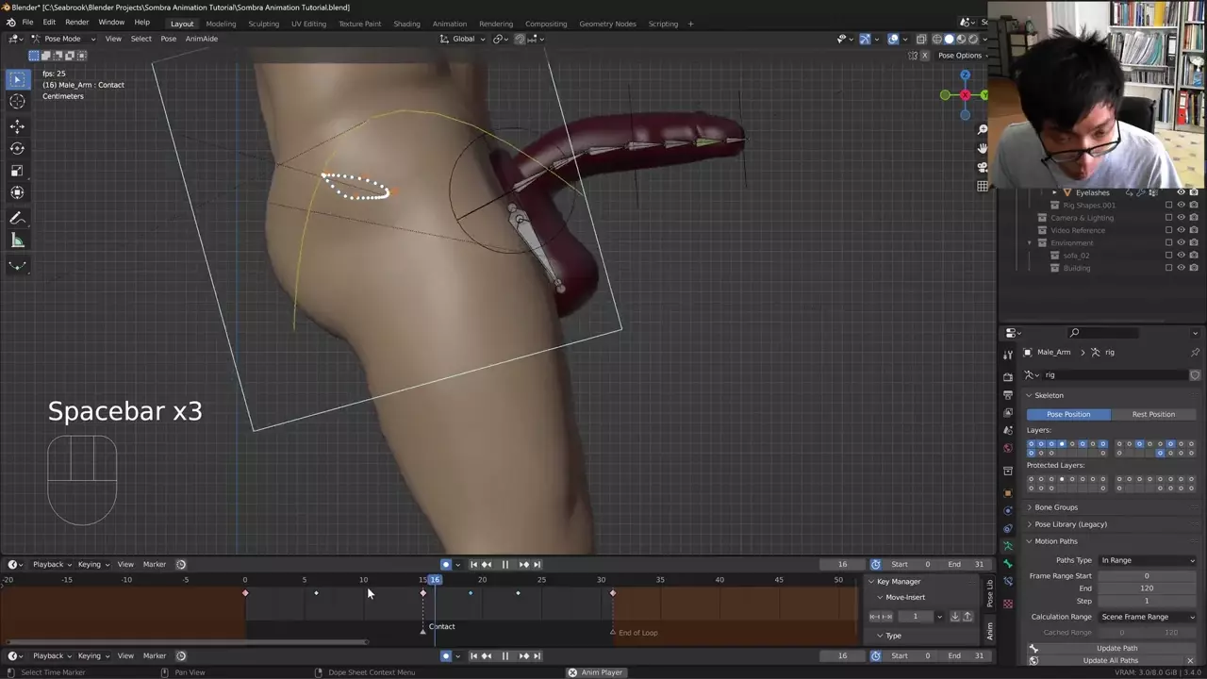Click the Update Path button
The width and height of the screenshot is (1207, 679).
click(x=1116, y=648)
